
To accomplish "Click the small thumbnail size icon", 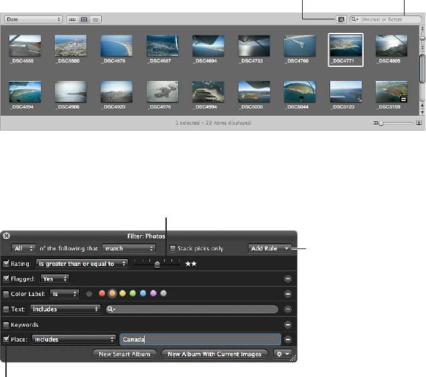I will coord(376,123).
